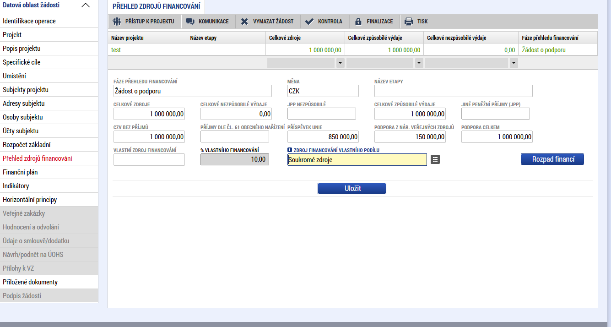Open Popis projektu in sidebar

[49, 49]
